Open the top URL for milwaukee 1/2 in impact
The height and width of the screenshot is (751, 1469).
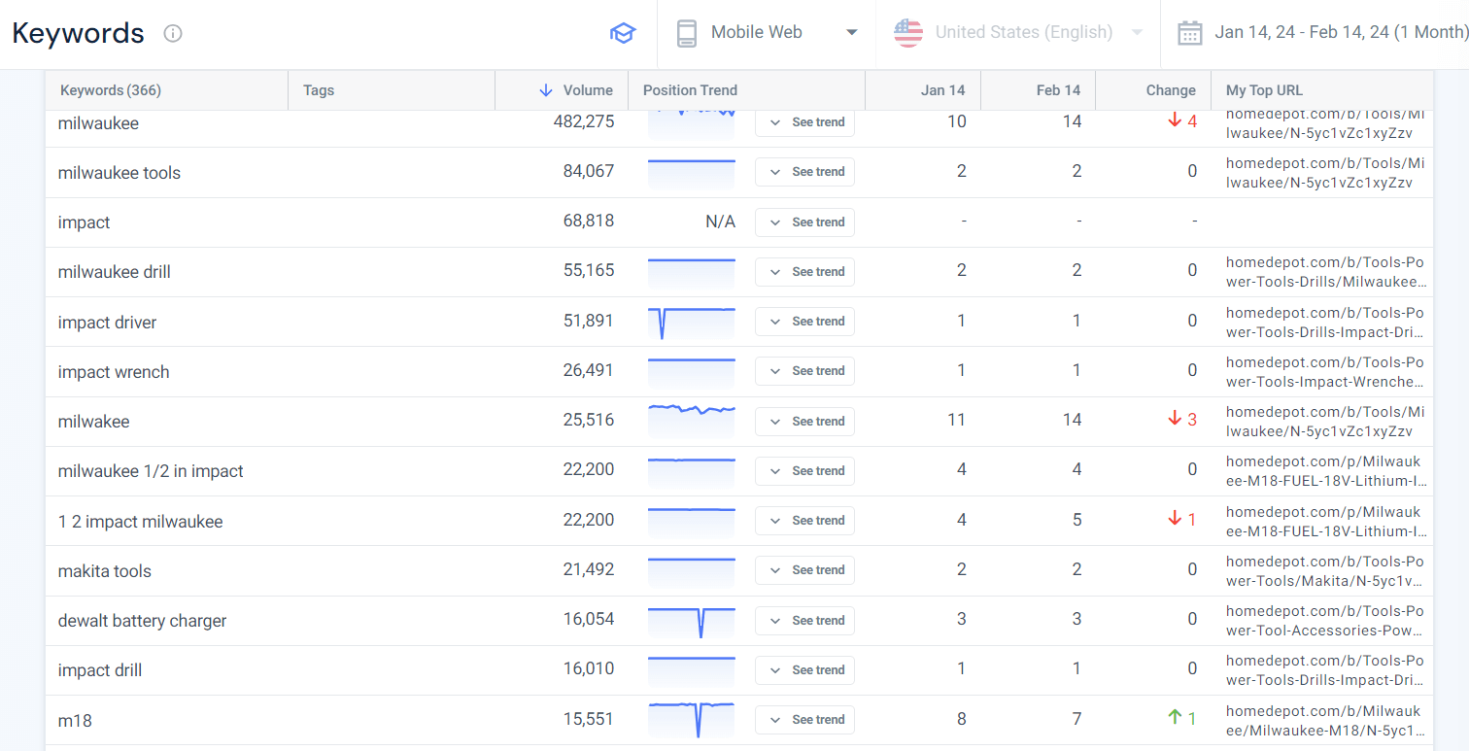click(1325, 471)
